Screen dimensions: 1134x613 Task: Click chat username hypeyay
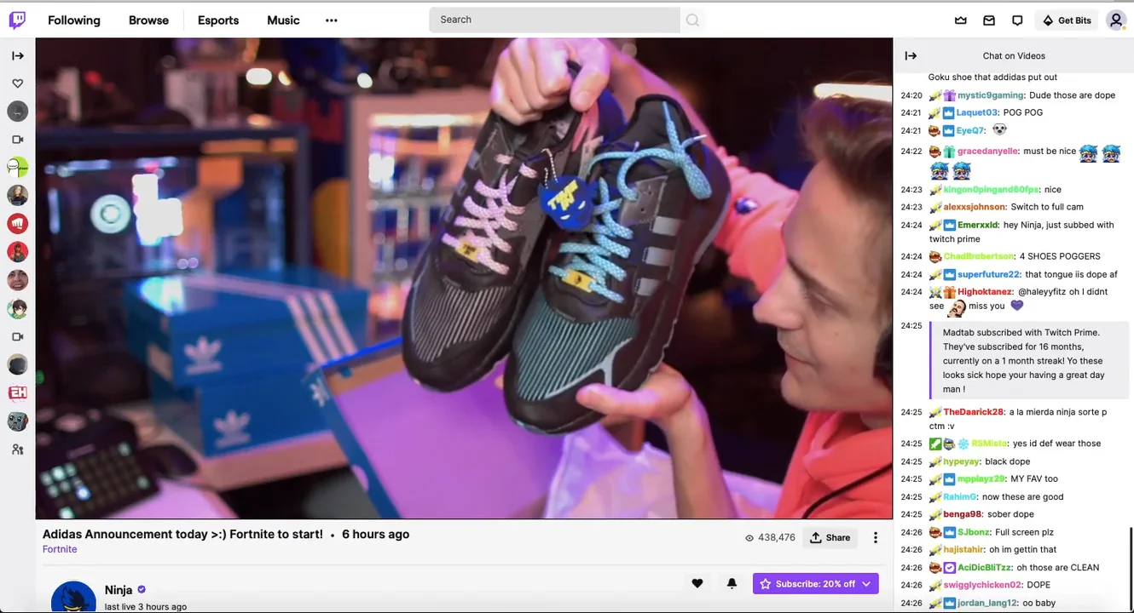961,461
